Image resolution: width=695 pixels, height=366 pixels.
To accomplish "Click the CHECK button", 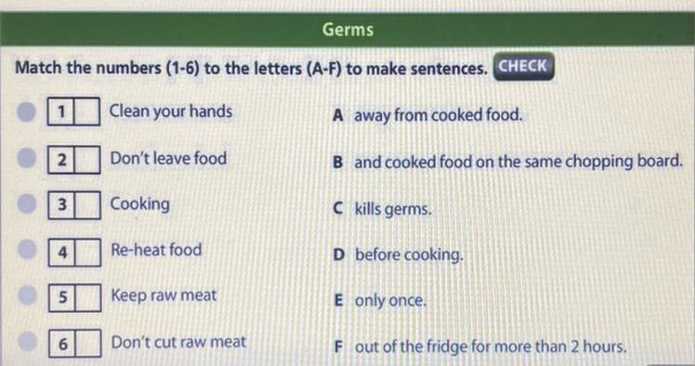I will [x=523, y=67].
